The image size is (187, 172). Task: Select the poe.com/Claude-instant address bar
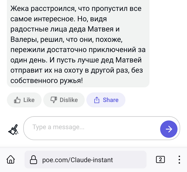tap(77, 160)
